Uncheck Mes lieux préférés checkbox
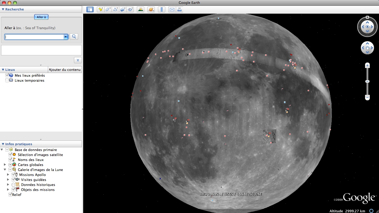This screenshot has height=213, width=379. coord(7,75)
